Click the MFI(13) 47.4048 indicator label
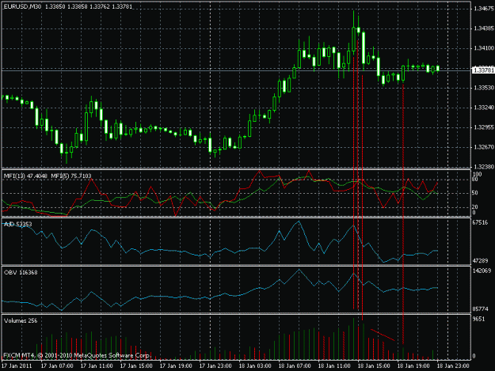Viewport: 495px width, 371px height. coord(25,176)
